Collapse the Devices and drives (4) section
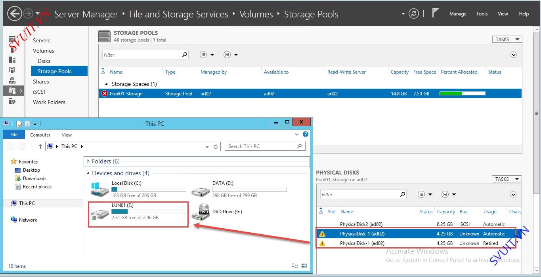Screen dimensions: 541x277 [x=88, y=173]
